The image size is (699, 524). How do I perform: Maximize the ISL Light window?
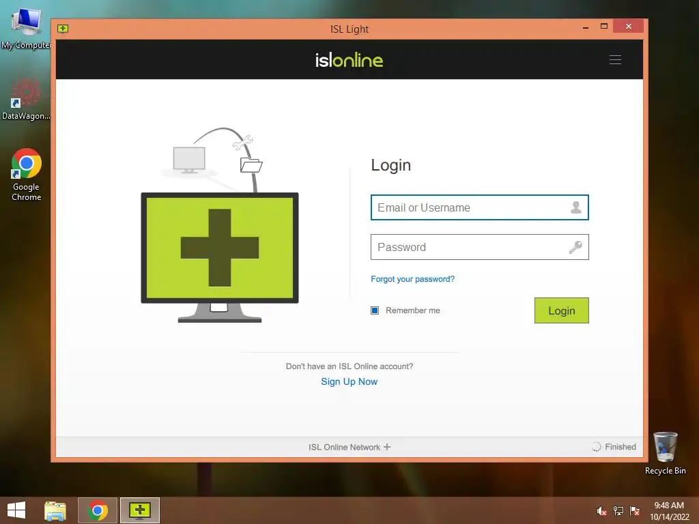tap(604, 27)
